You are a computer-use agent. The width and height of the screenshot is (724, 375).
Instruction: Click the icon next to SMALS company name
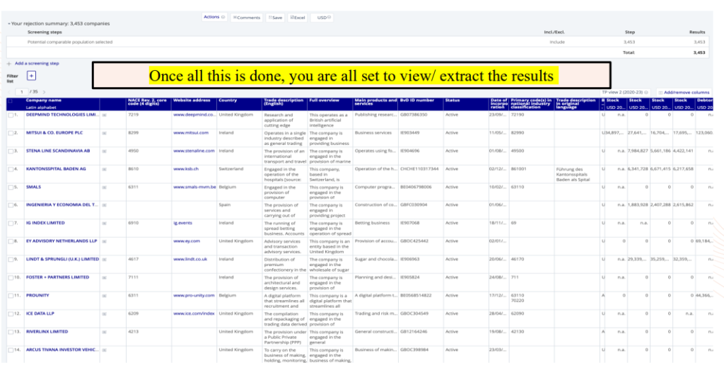[105, 187]
